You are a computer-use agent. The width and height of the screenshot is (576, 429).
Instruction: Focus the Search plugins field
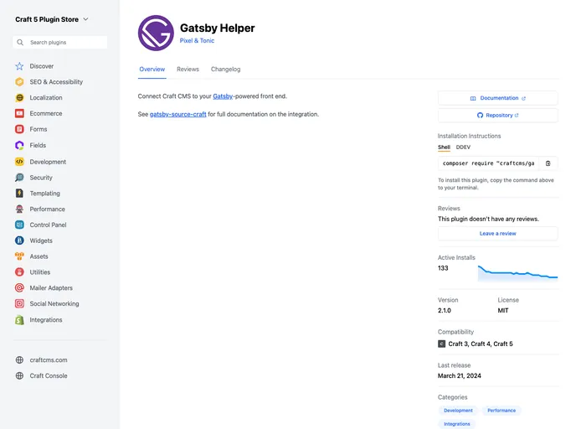(60, 42)
